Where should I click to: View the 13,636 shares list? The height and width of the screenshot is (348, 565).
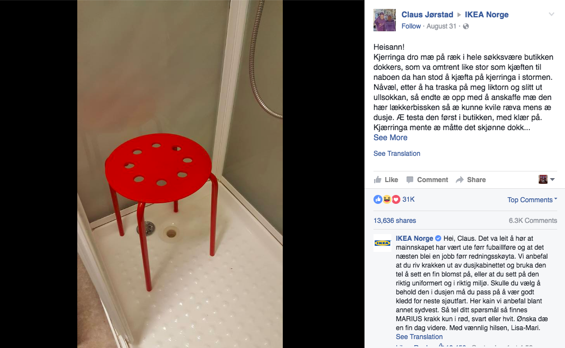395,221
